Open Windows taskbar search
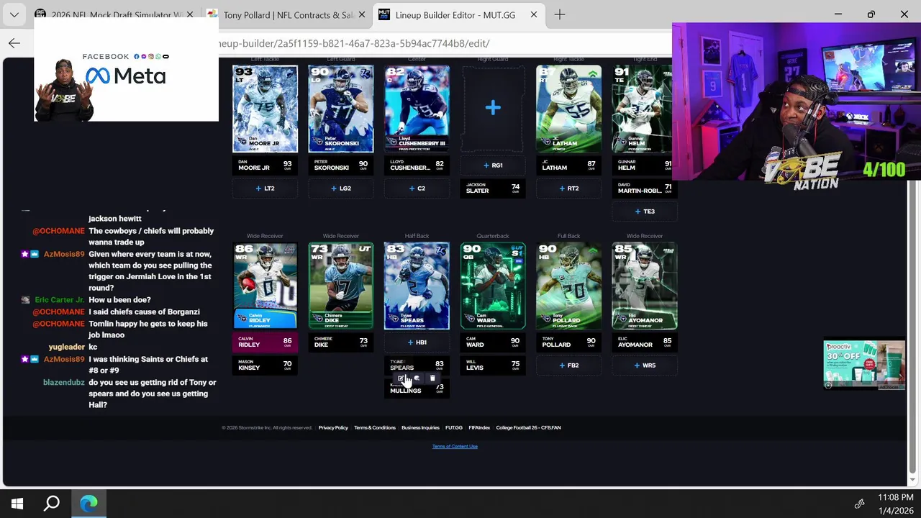This screenshot has height=518, width=921. point(52,504)
